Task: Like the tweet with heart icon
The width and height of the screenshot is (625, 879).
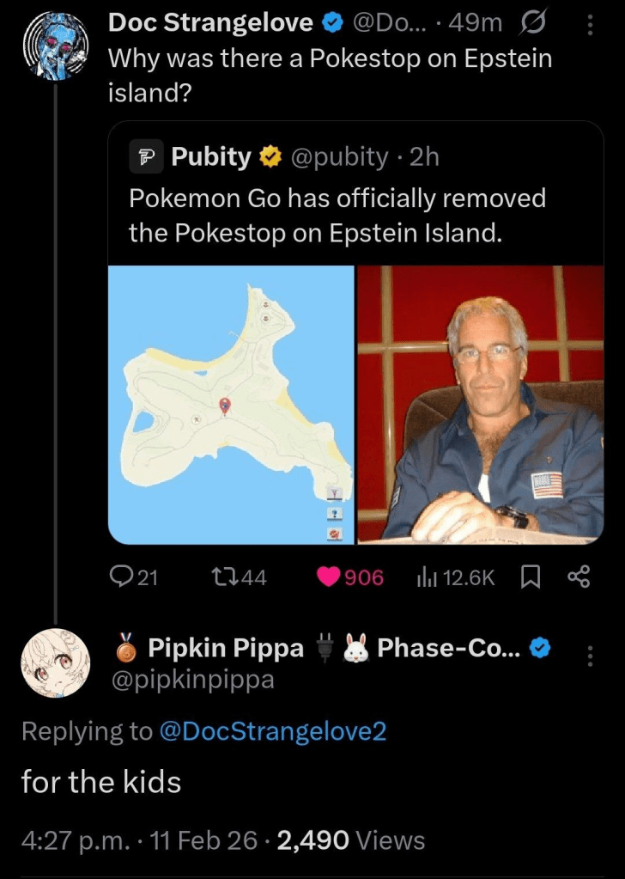Action: click(x=328, y=578)
